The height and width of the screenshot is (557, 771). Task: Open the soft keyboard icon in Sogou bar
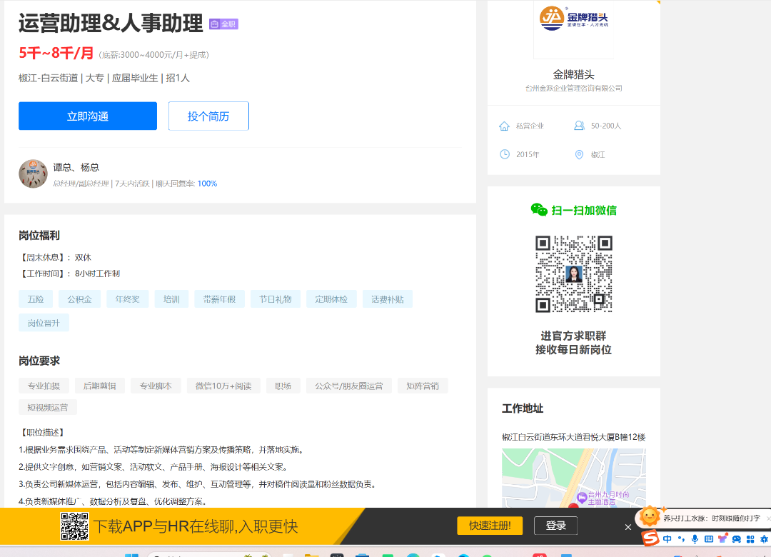pyautogui.click(x=709, y=539)
